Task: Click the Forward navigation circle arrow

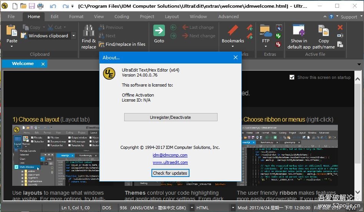Action: (x=173, y=36)
